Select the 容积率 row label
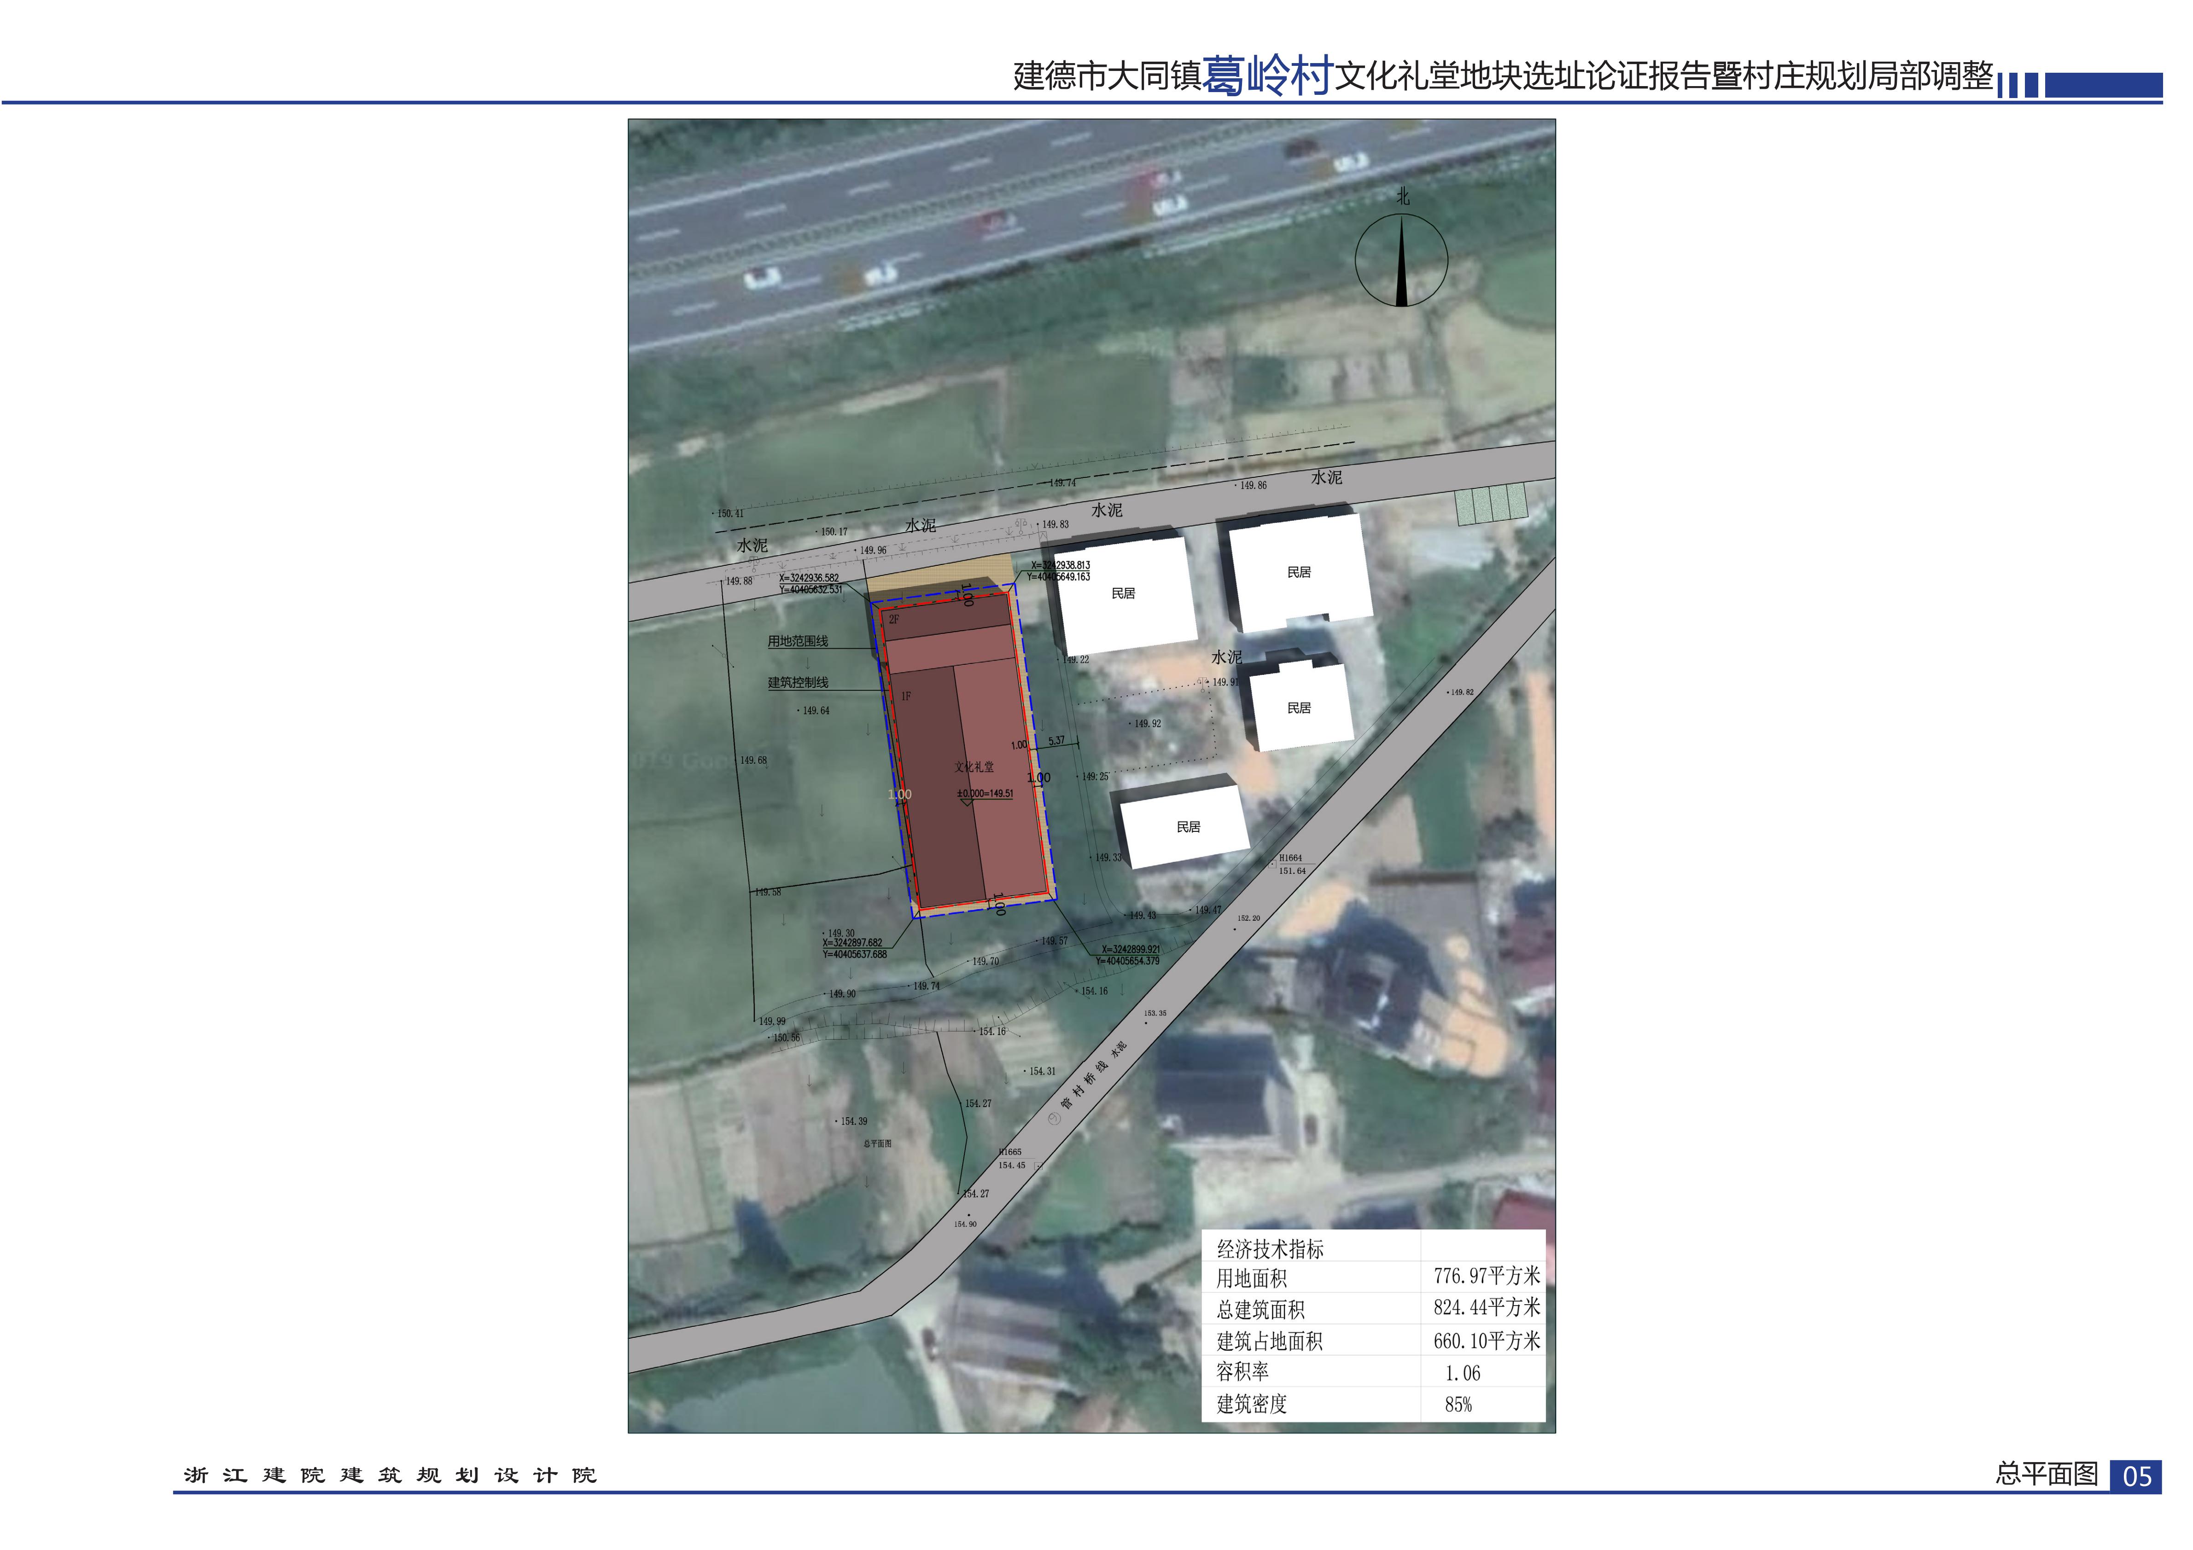Screen dimensions: 2193x1550 (x=1242, y=1371)
